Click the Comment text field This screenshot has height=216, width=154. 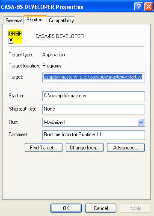[x=94, y=135]
